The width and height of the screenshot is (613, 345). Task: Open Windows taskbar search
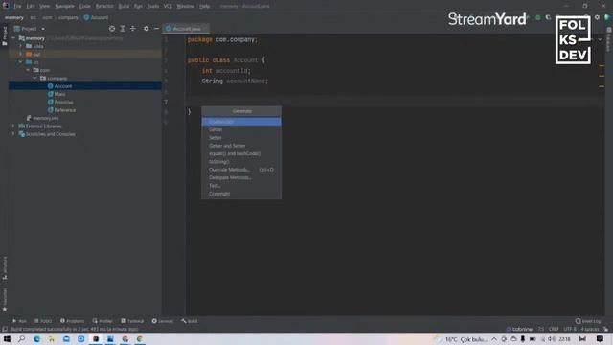(21, 339)
